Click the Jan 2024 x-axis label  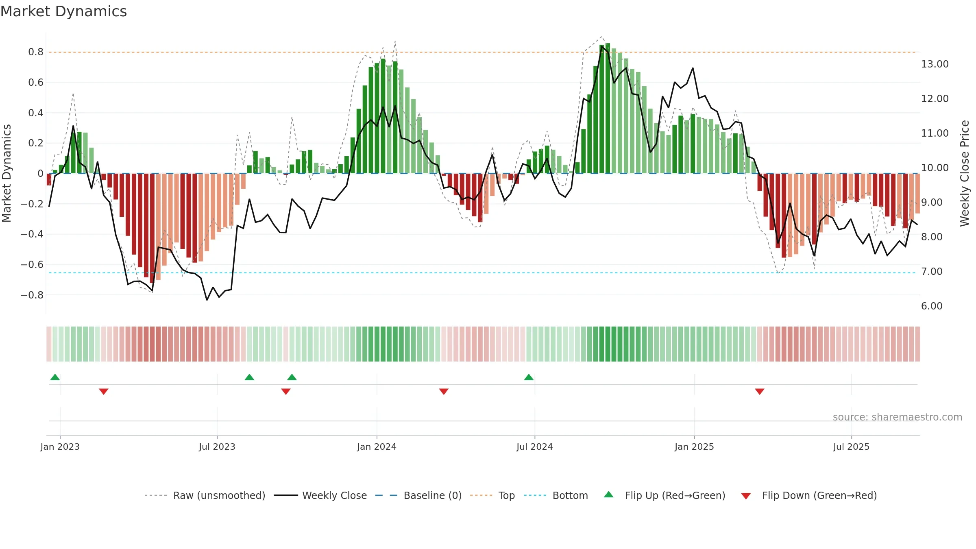pyautogui.click(x=377, y=447)
